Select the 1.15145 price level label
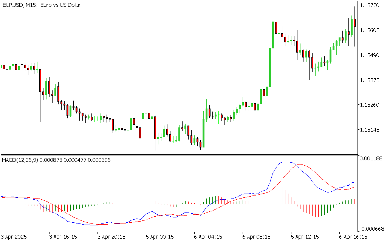The height and width of the screenshot is (242, 387). pos(372,130)
